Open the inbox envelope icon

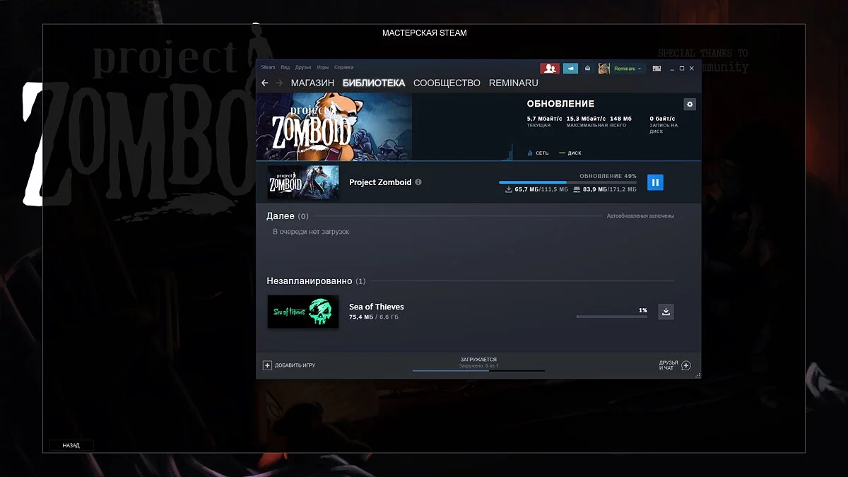pos(587,69)
